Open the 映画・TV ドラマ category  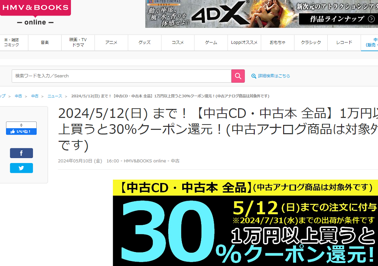[x=78, y=42]
